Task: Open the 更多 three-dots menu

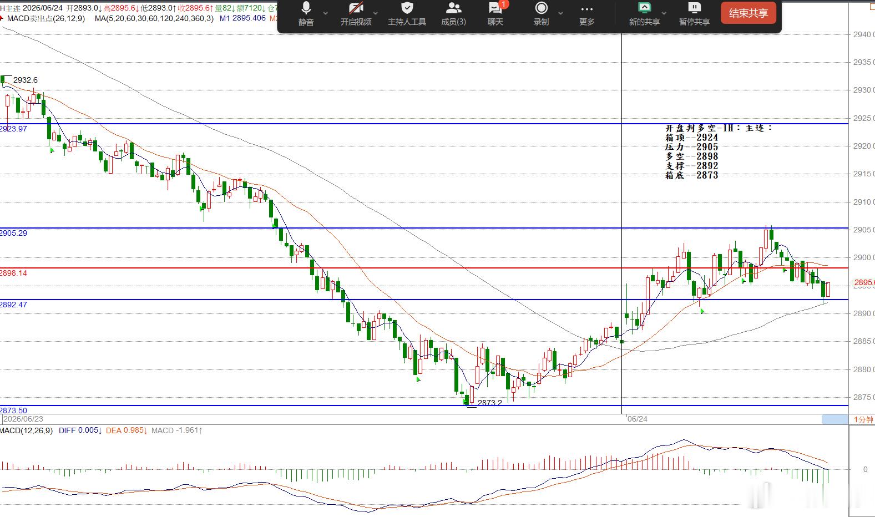Action: 586,14
